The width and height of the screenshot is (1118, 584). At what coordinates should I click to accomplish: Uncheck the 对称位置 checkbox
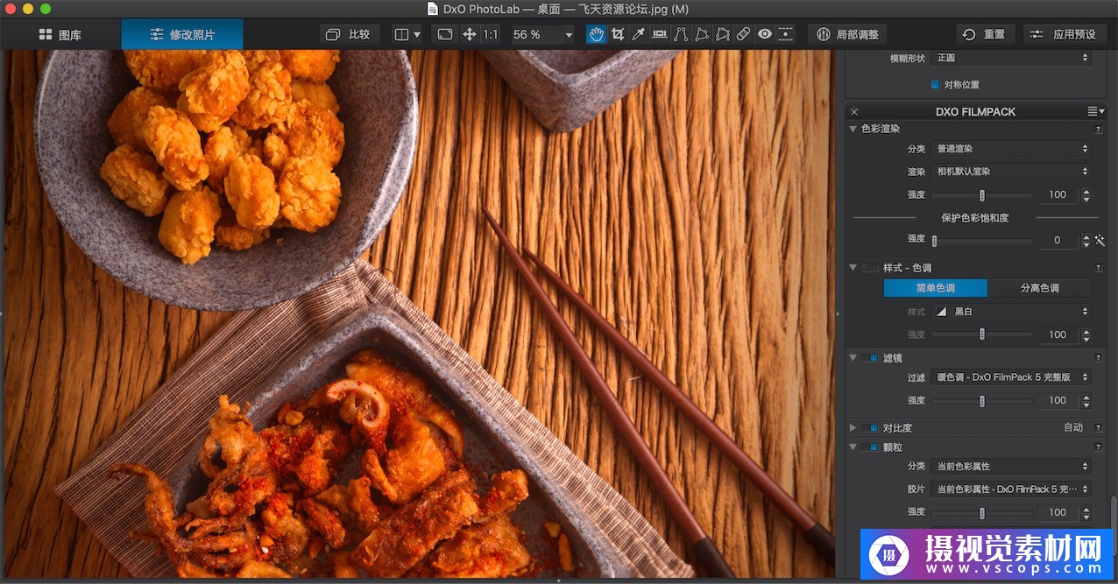(x=935, y=85)
